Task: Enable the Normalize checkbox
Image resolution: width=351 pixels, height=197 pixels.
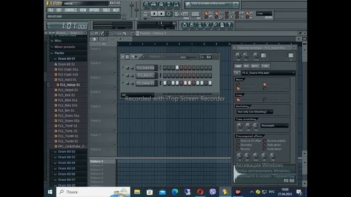Action: (x=238, y=145)
